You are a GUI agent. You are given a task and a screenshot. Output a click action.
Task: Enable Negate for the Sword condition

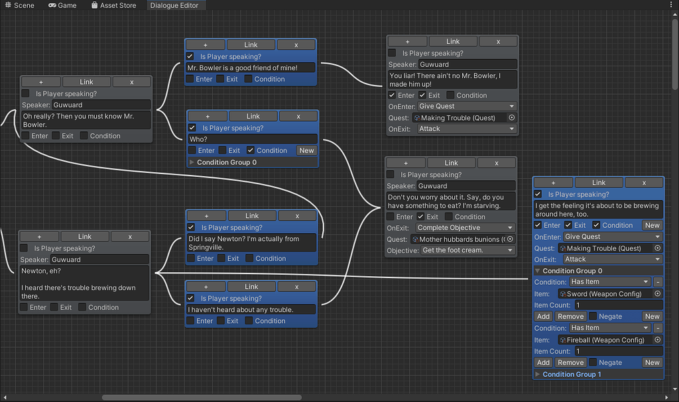coord(592,316)
